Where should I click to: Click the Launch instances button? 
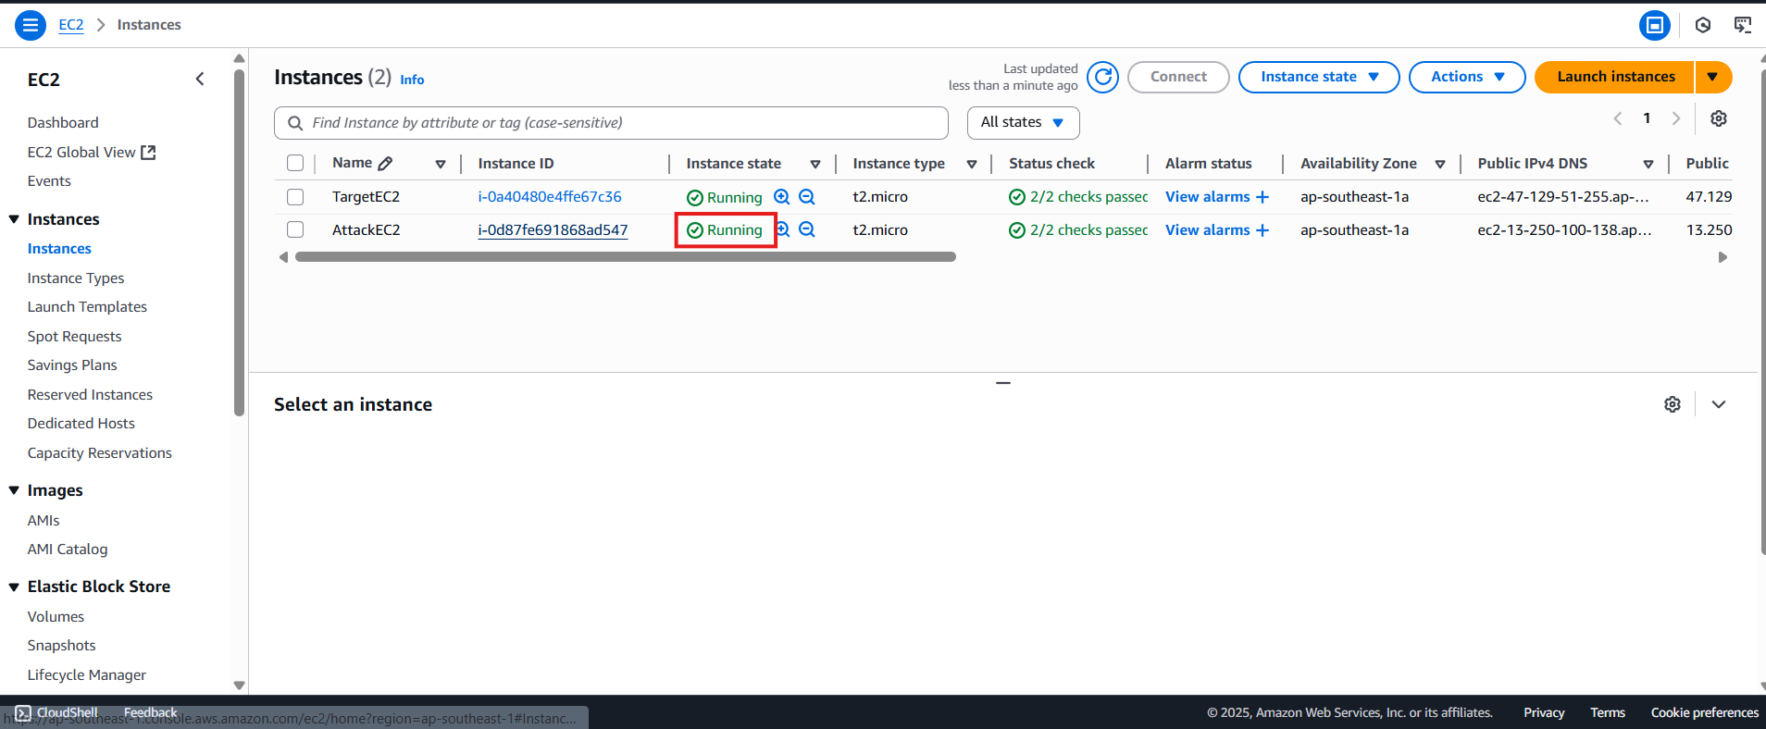1615,77
